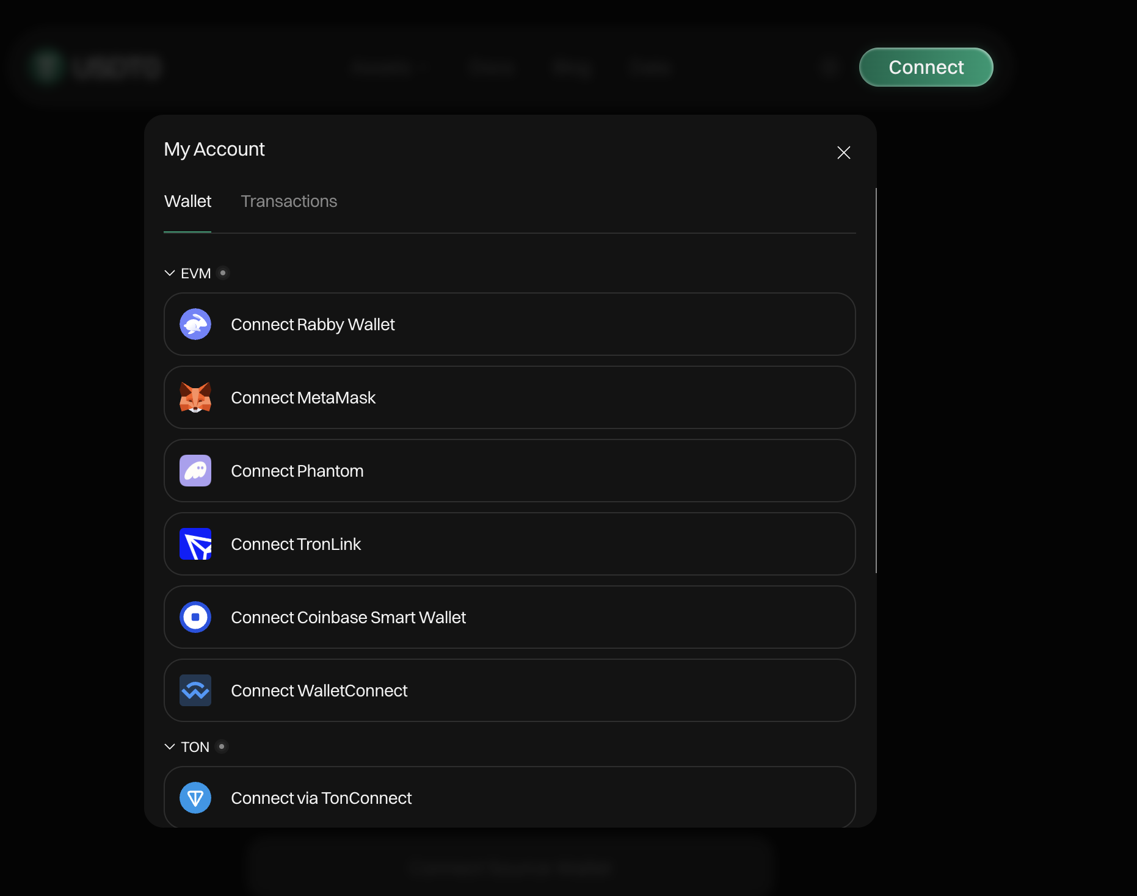1137x896 pixels.
Task: Close the My Account dialog
Action: coord(844,153)
